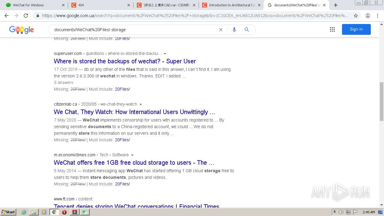Click the Sign in button
This screenshot has height=216, width=384.
pyautogui.click(x=356, y=29)
